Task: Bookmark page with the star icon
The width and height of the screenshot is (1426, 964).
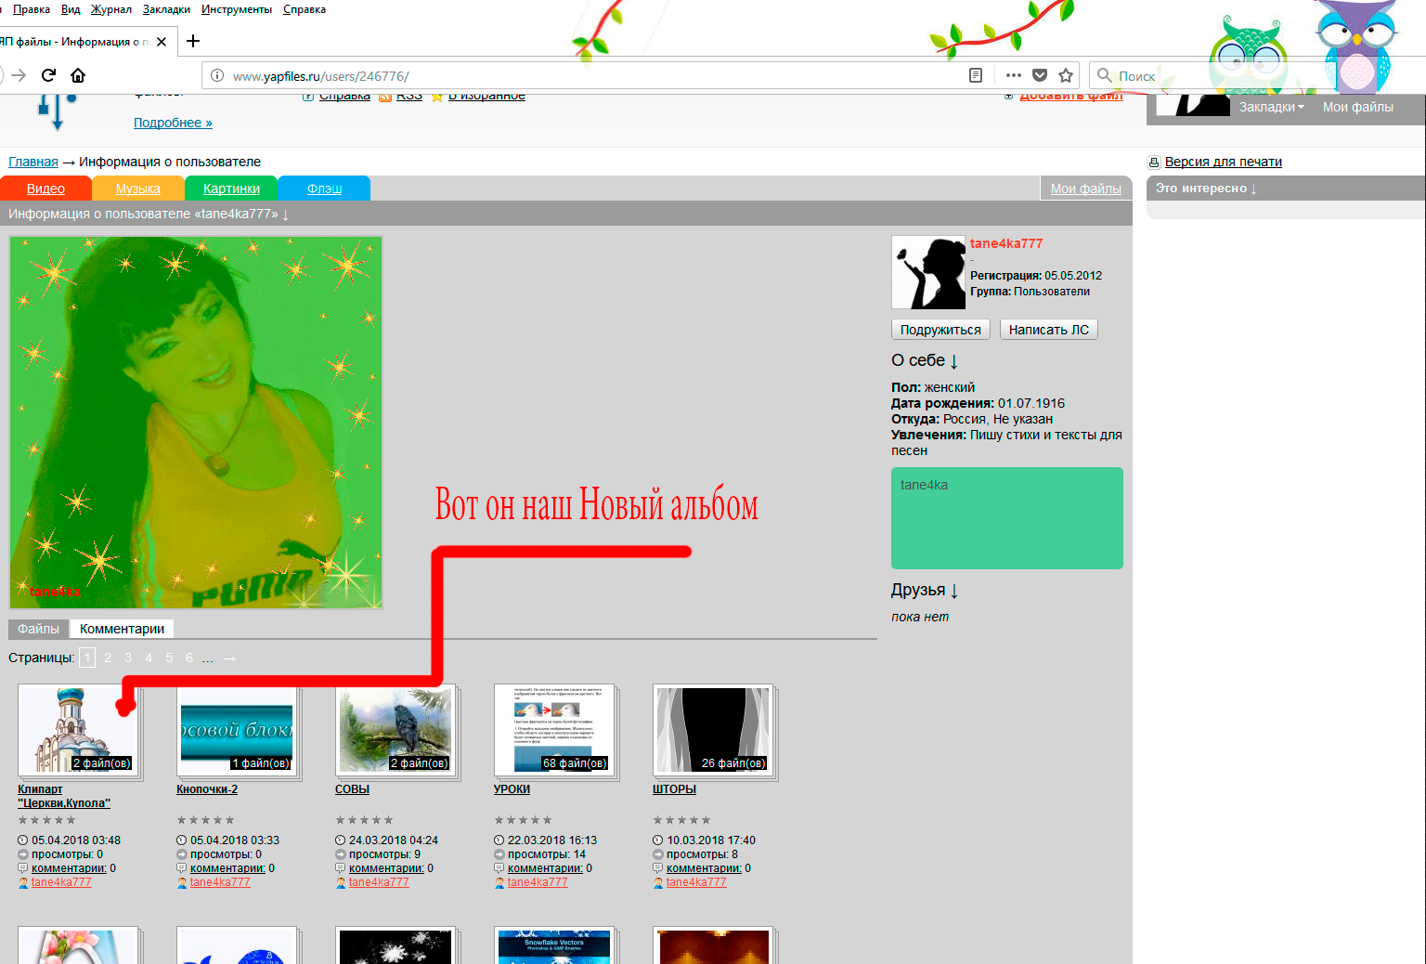Action: point(1066,75)
